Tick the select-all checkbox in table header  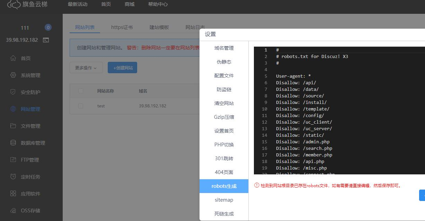click(81, 91)
